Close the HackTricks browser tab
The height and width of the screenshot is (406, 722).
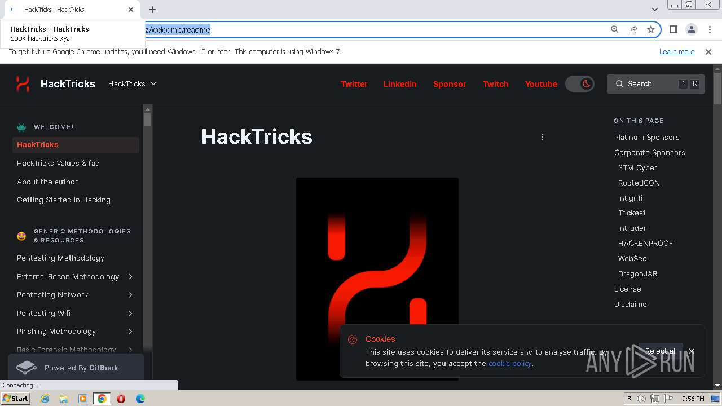pyautogui.click(x=131, y=10)
